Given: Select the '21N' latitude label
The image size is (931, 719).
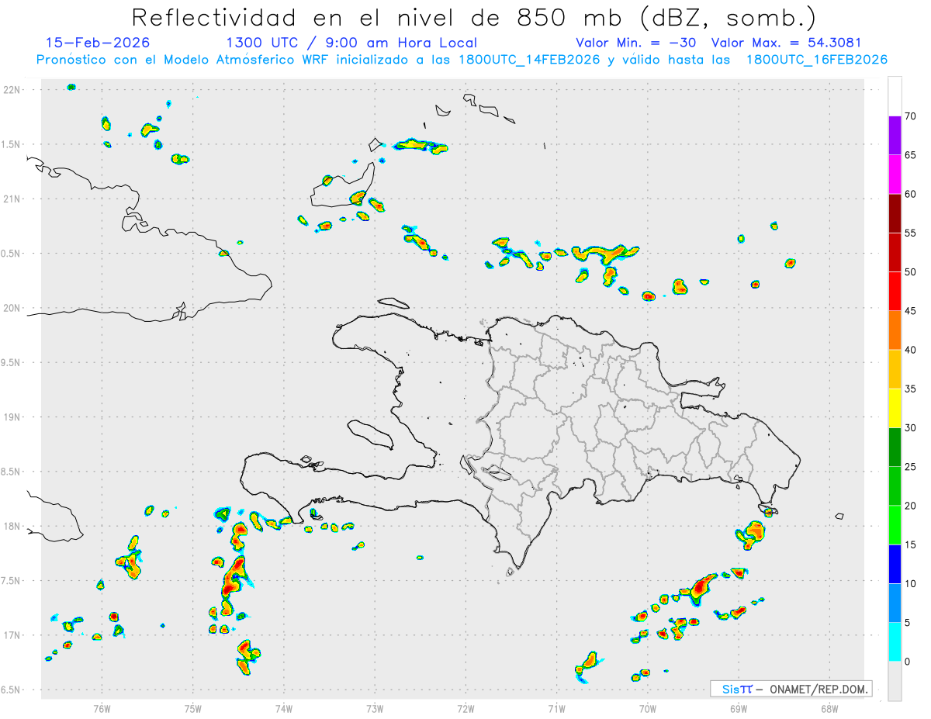Looking at the screenshot, I should coord(12,199).
